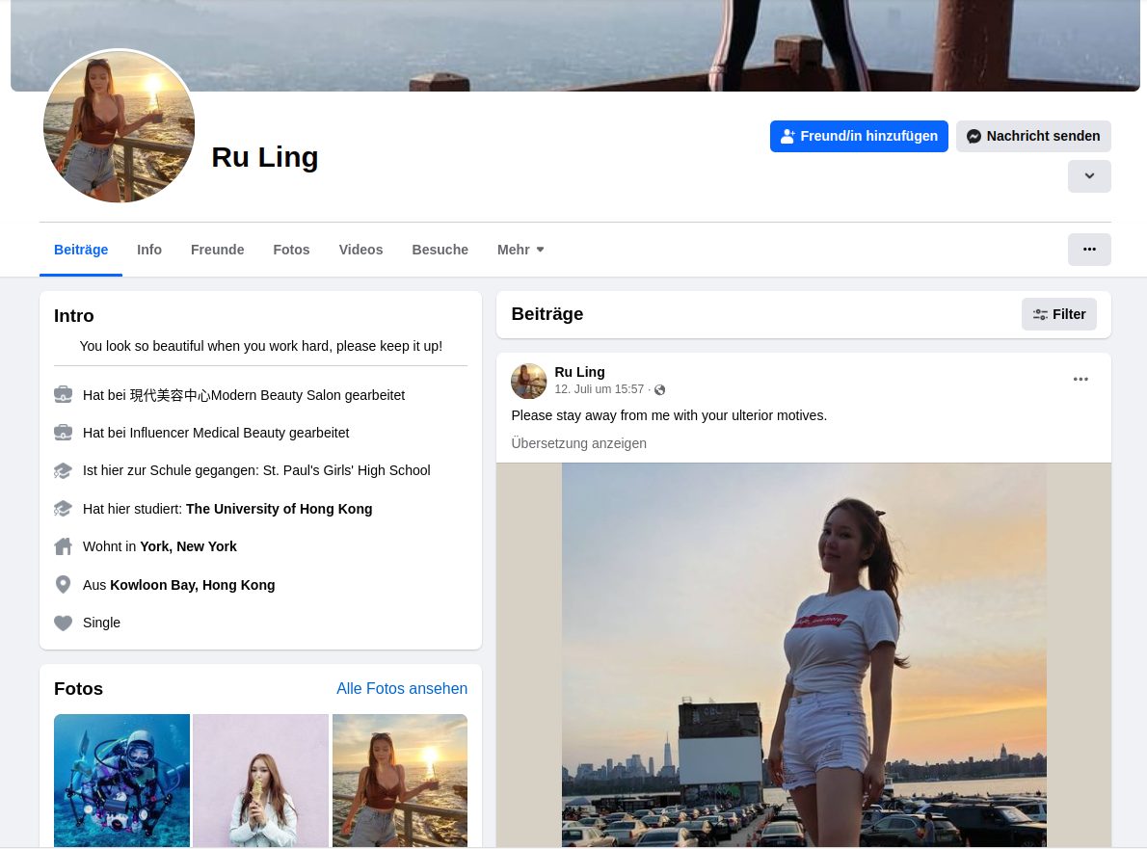
Task: Open the post's photo with city skyline
Action: point(804,655)
